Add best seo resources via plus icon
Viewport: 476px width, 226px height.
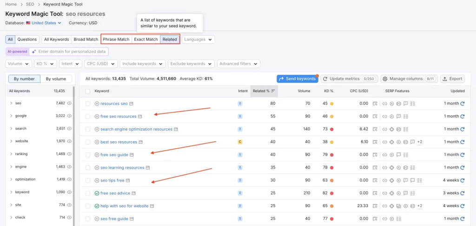tap(97, 142)
